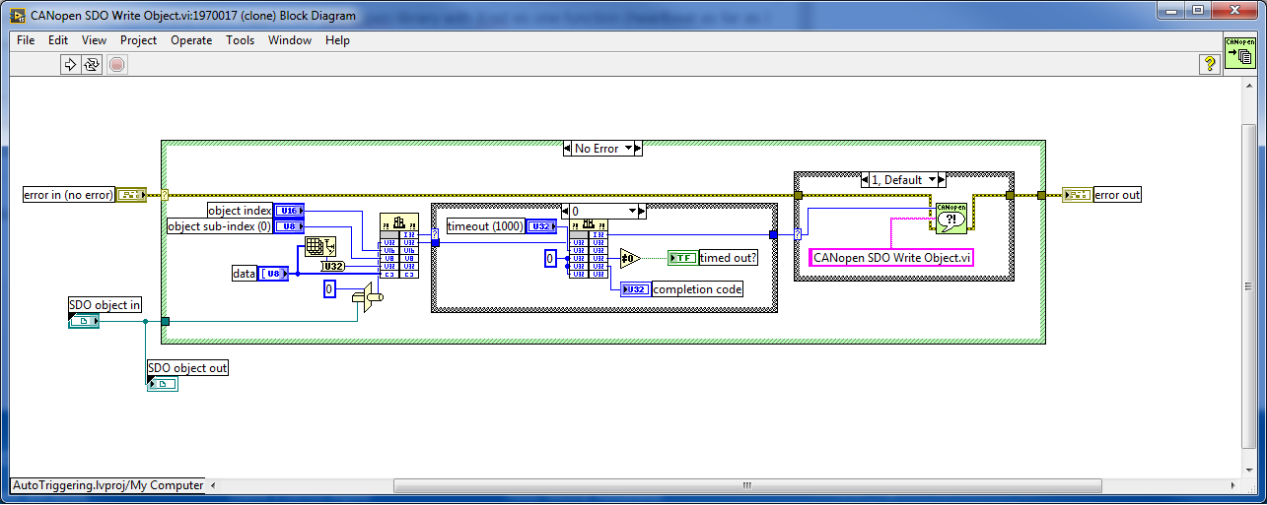This screenshot has height=505, width=1267.
Task: Open the Window menu
Action: pyautogui.click(x=290, y=40)
